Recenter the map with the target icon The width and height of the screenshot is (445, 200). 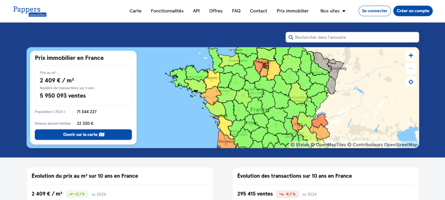coord(411,82)
